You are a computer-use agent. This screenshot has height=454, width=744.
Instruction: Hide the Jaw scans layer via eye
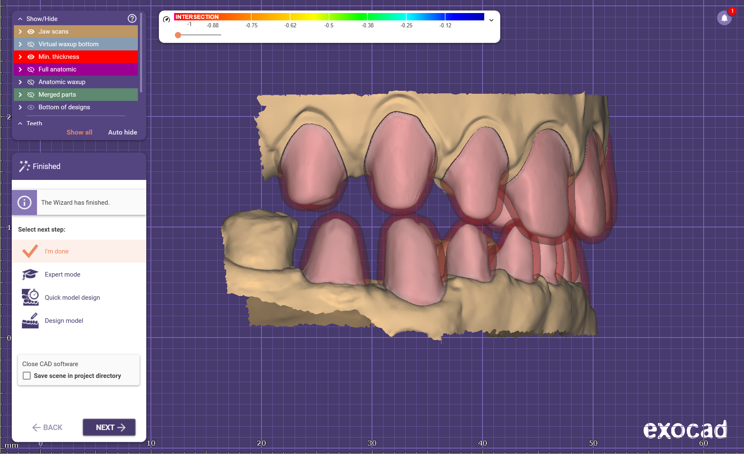[x=31, y=32]
